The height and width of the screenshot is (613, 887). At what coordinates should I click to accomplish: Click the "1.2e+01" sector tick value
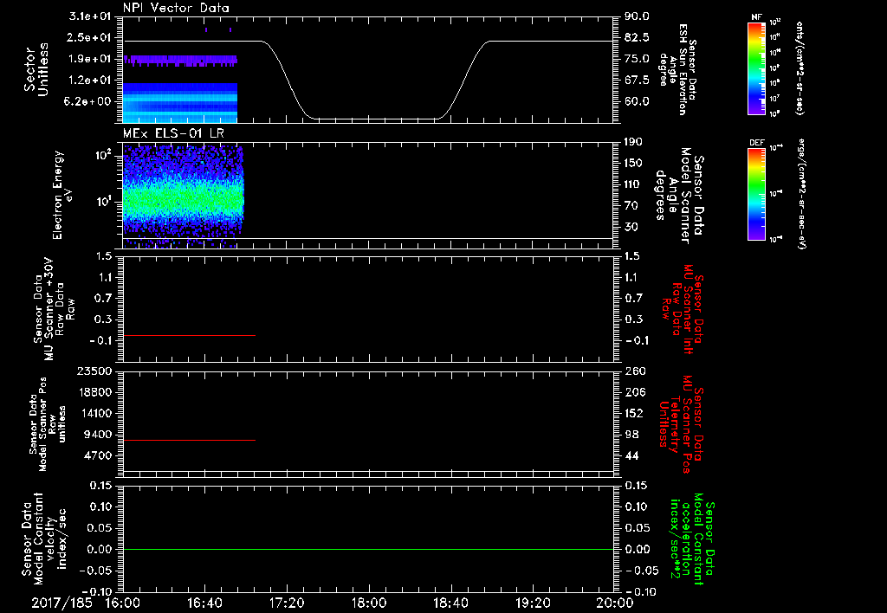coord(89,81)
